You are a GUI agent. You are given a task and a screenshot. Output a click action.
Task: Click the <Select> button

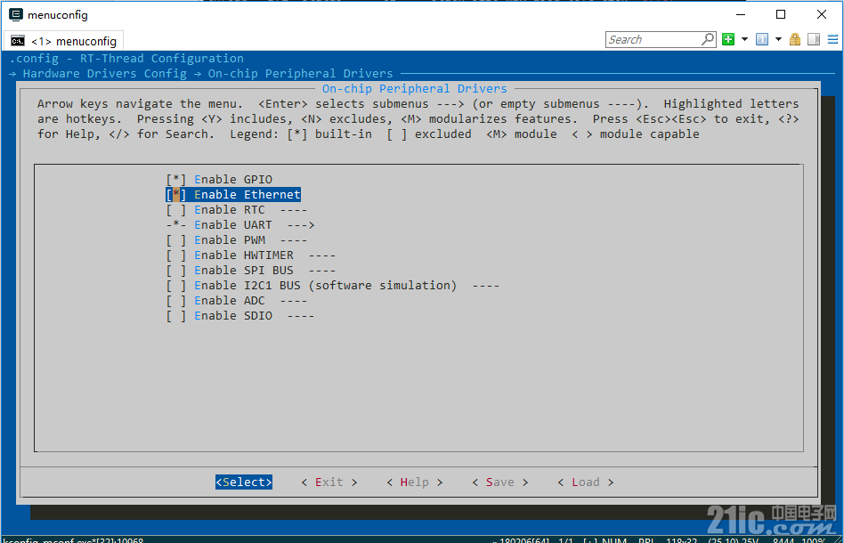pyautogui.click(x=244, y=482)
